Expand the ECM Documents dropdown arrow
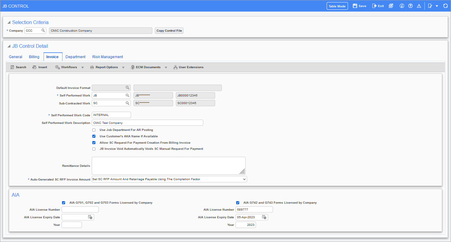This screenshot has width=451, height=242. [x=166, y=67]
